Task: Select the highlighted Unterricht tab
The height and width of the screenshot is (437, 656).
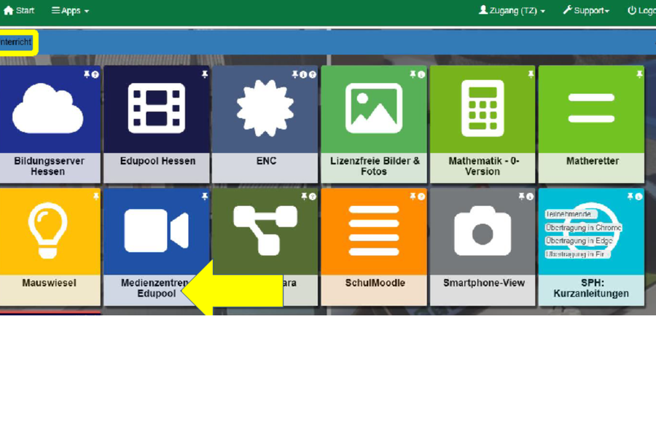Action: pyautogui.click(x=16, y=42)
